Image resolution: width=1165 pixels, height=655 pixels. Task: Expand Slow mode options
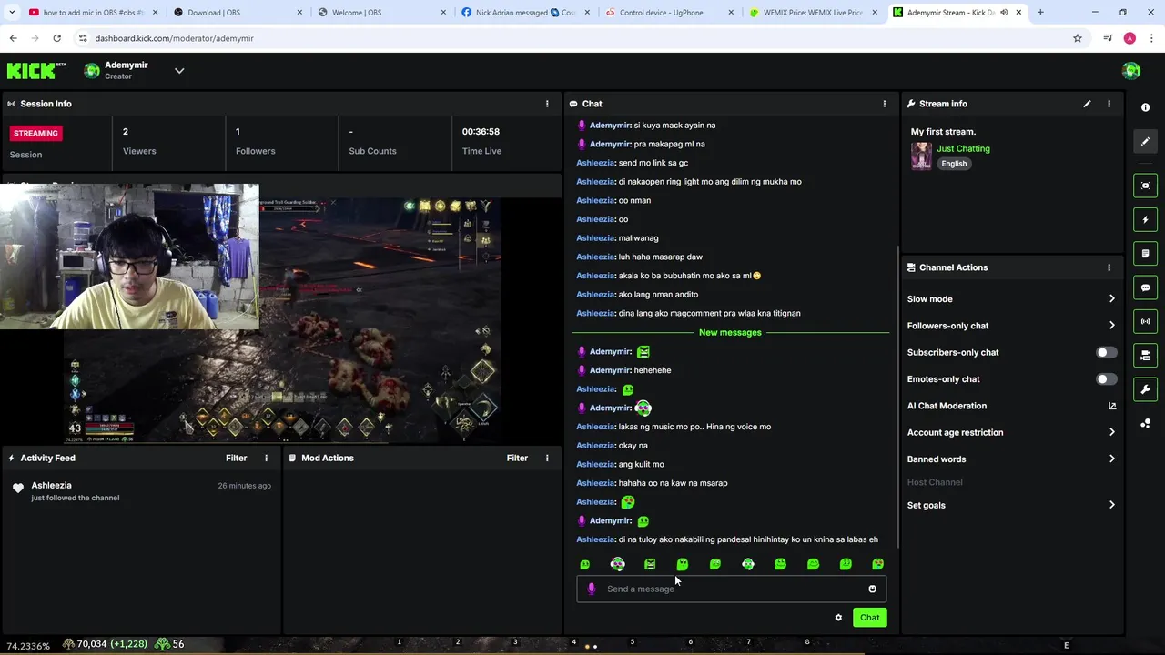pos(1010,299)
